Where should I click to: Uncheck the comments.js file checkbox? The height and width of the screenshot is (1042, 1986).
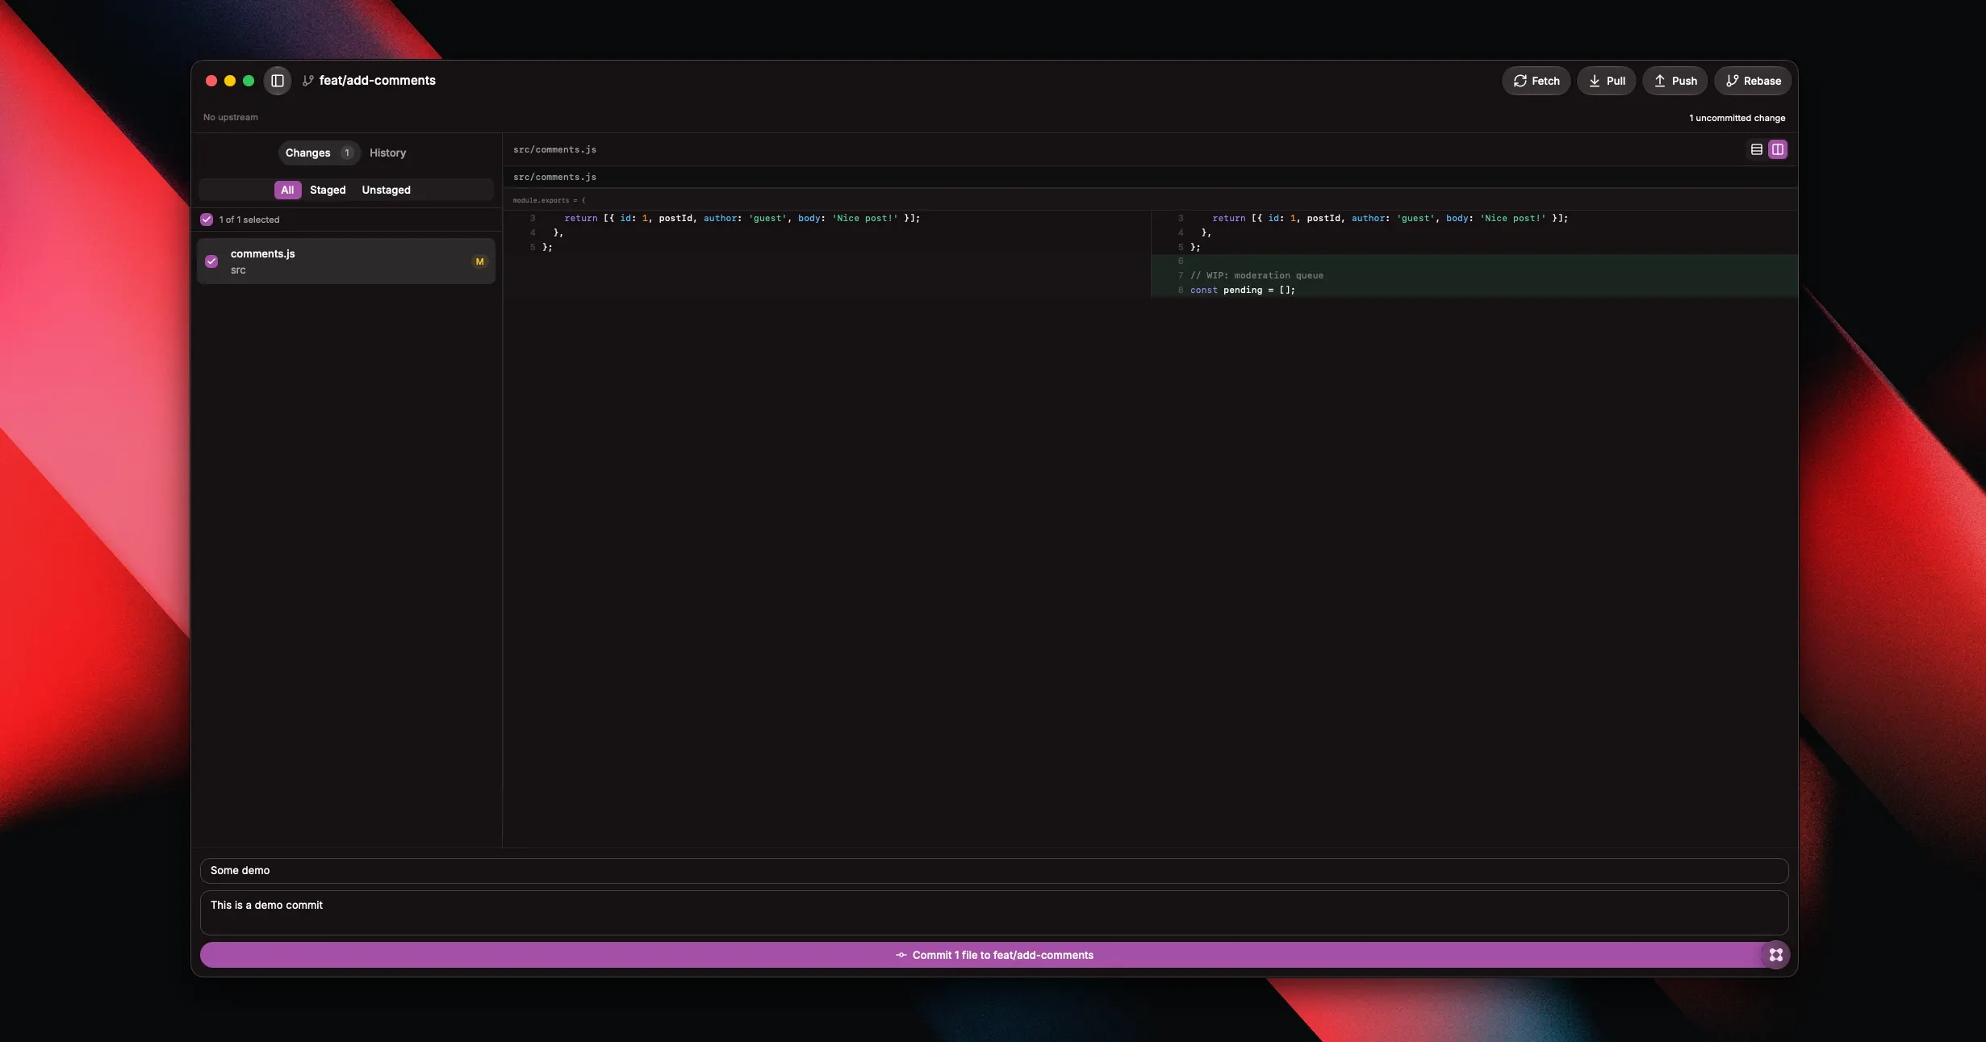(x=211, y=262)
